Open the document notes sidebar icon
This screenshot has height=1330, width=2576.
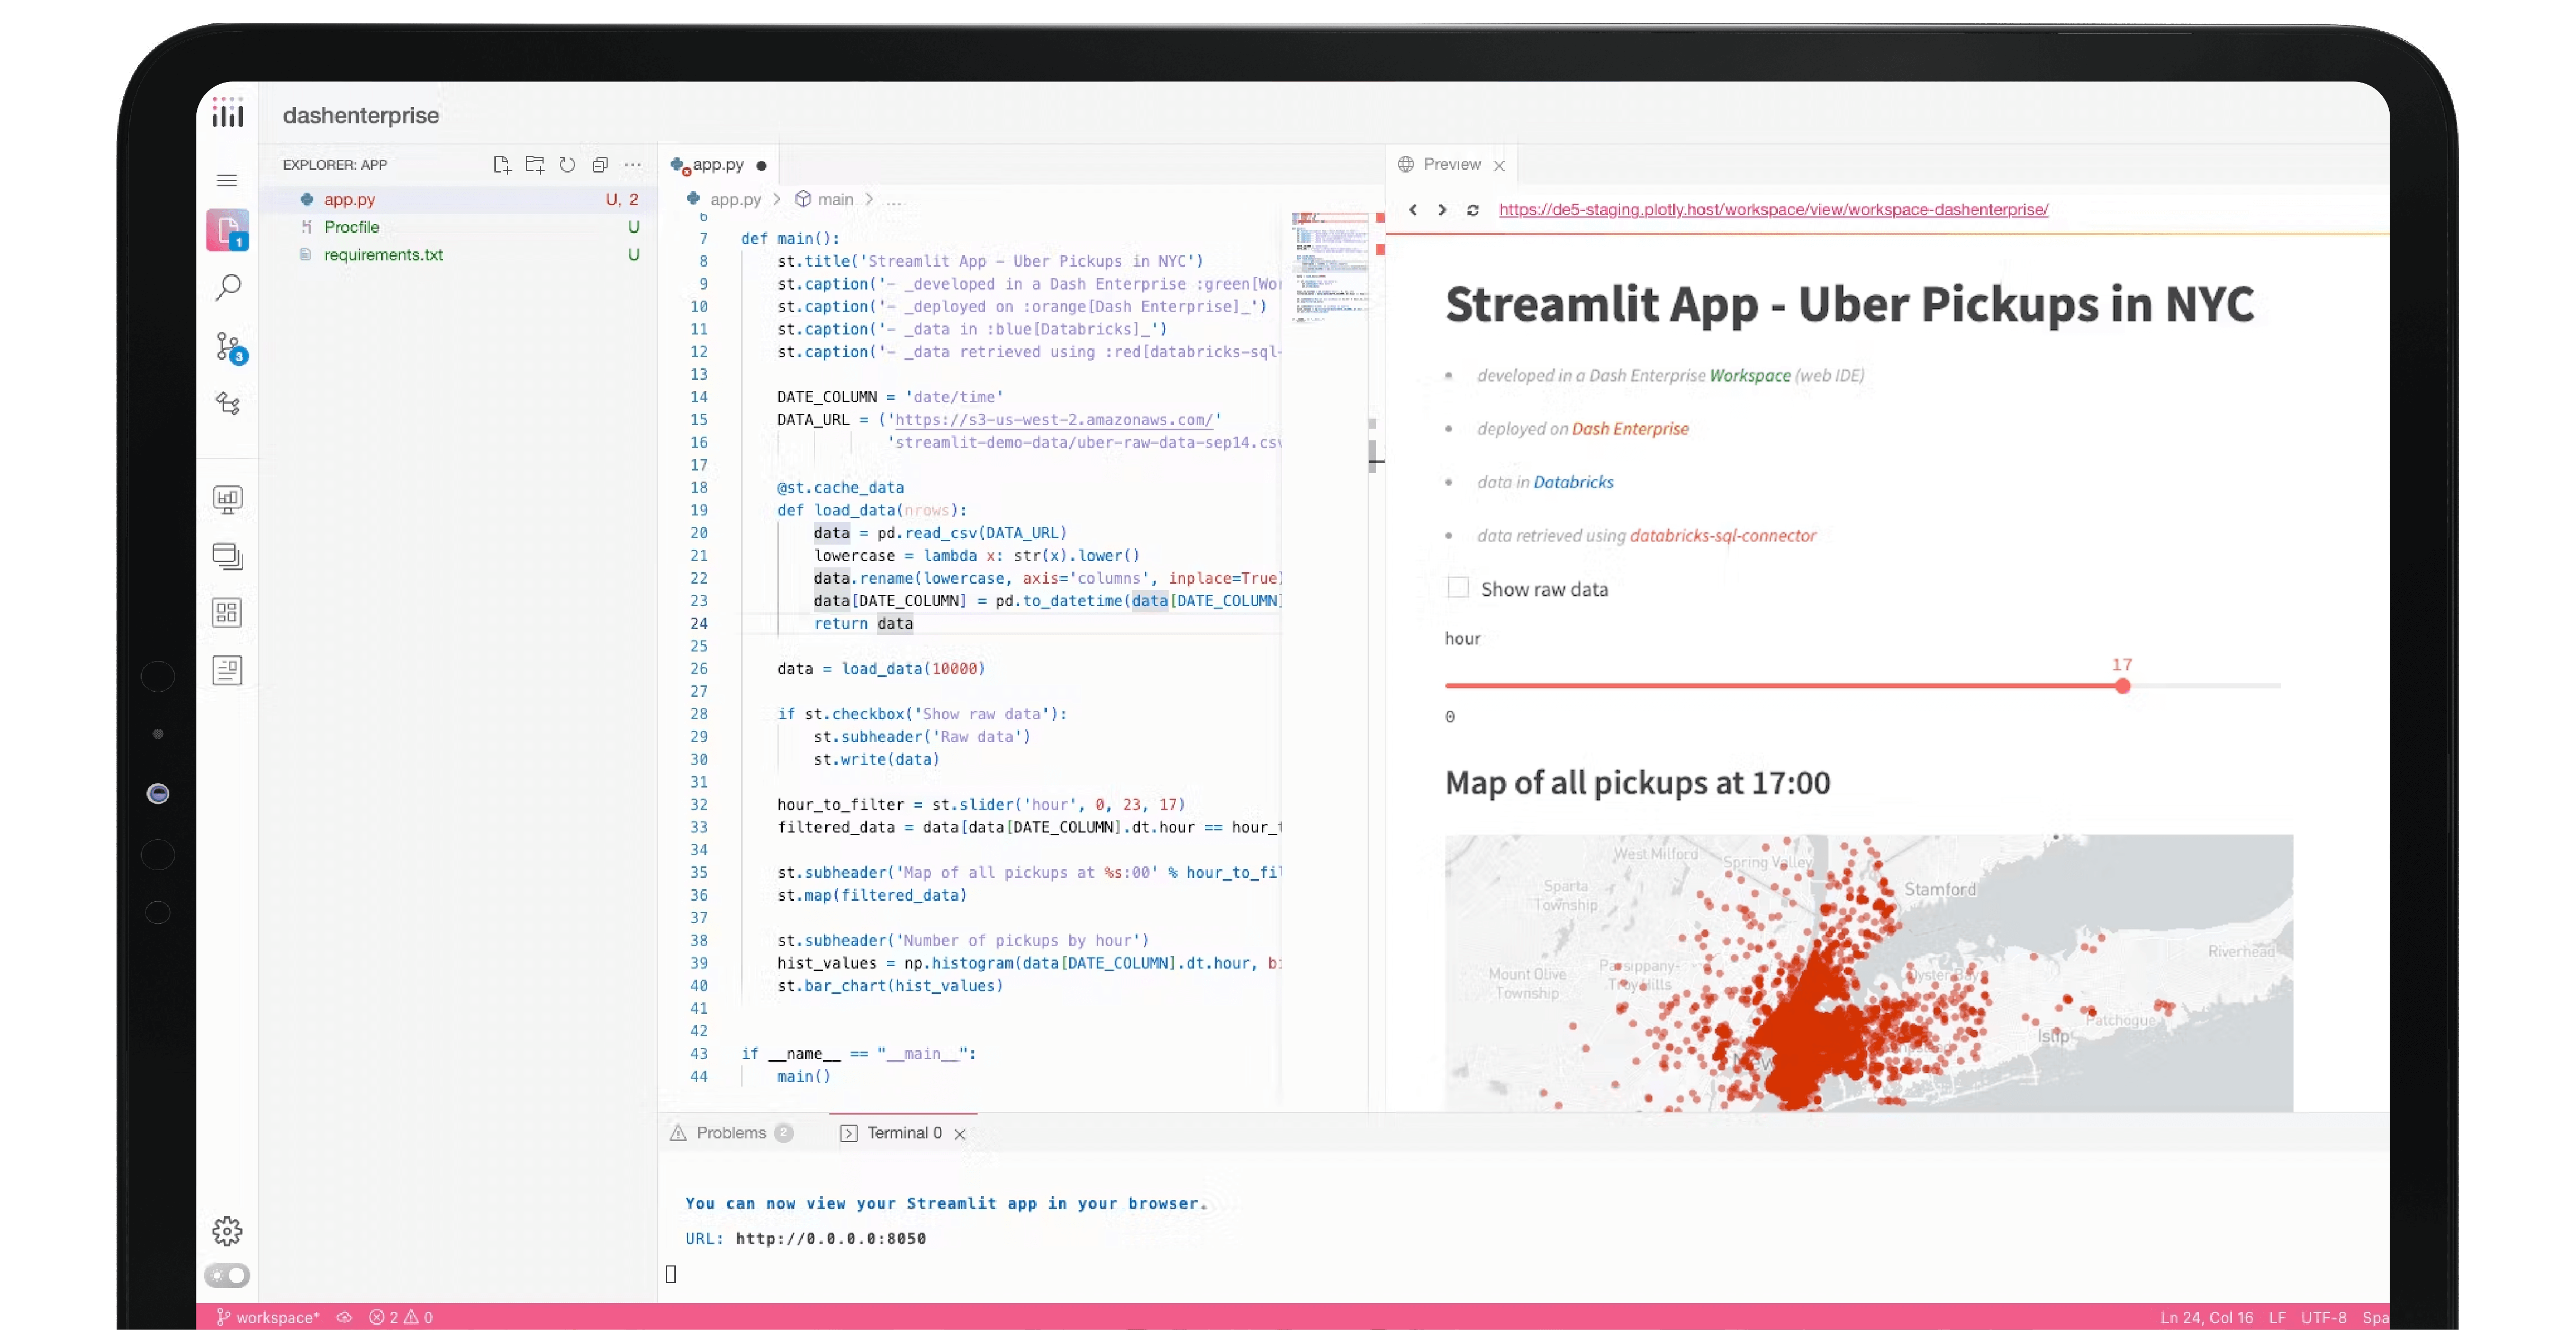tap(227, 670)
